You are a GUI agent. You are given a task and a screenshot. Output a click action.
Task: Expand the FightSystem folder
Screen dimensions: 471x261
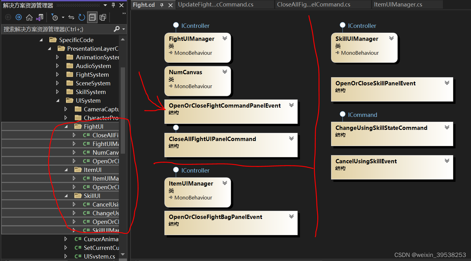coord(57,75)
